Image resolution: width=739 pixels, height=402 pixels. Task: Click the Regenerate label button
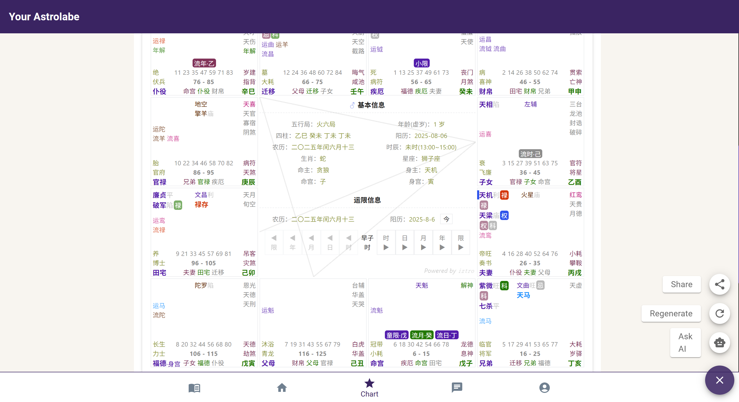[671, 313]
